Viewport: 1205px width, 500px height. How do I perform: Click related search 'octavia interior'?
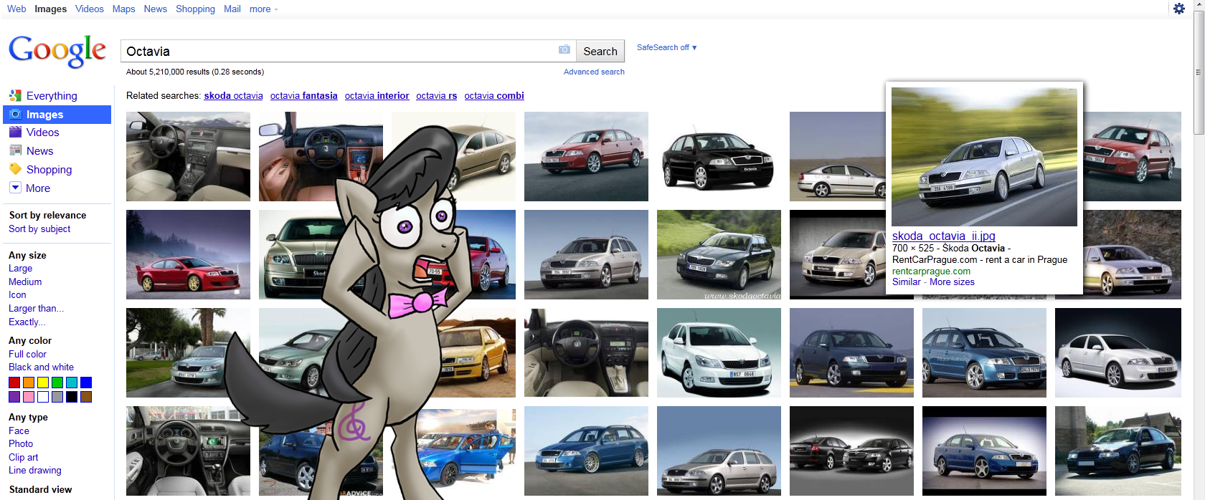[x=377, y=95]
